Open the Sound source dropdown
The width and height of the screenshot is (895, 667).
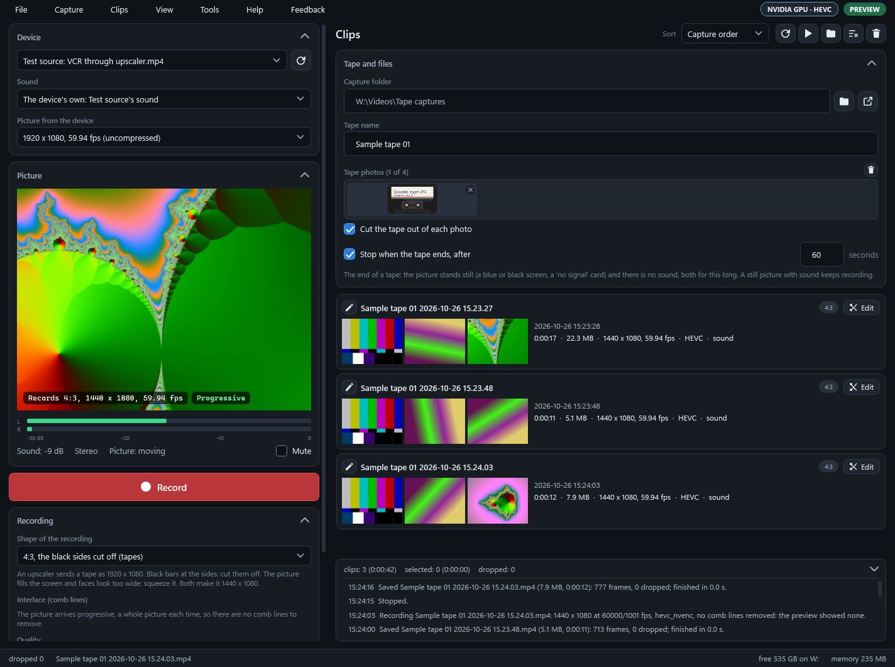point(164,99)
